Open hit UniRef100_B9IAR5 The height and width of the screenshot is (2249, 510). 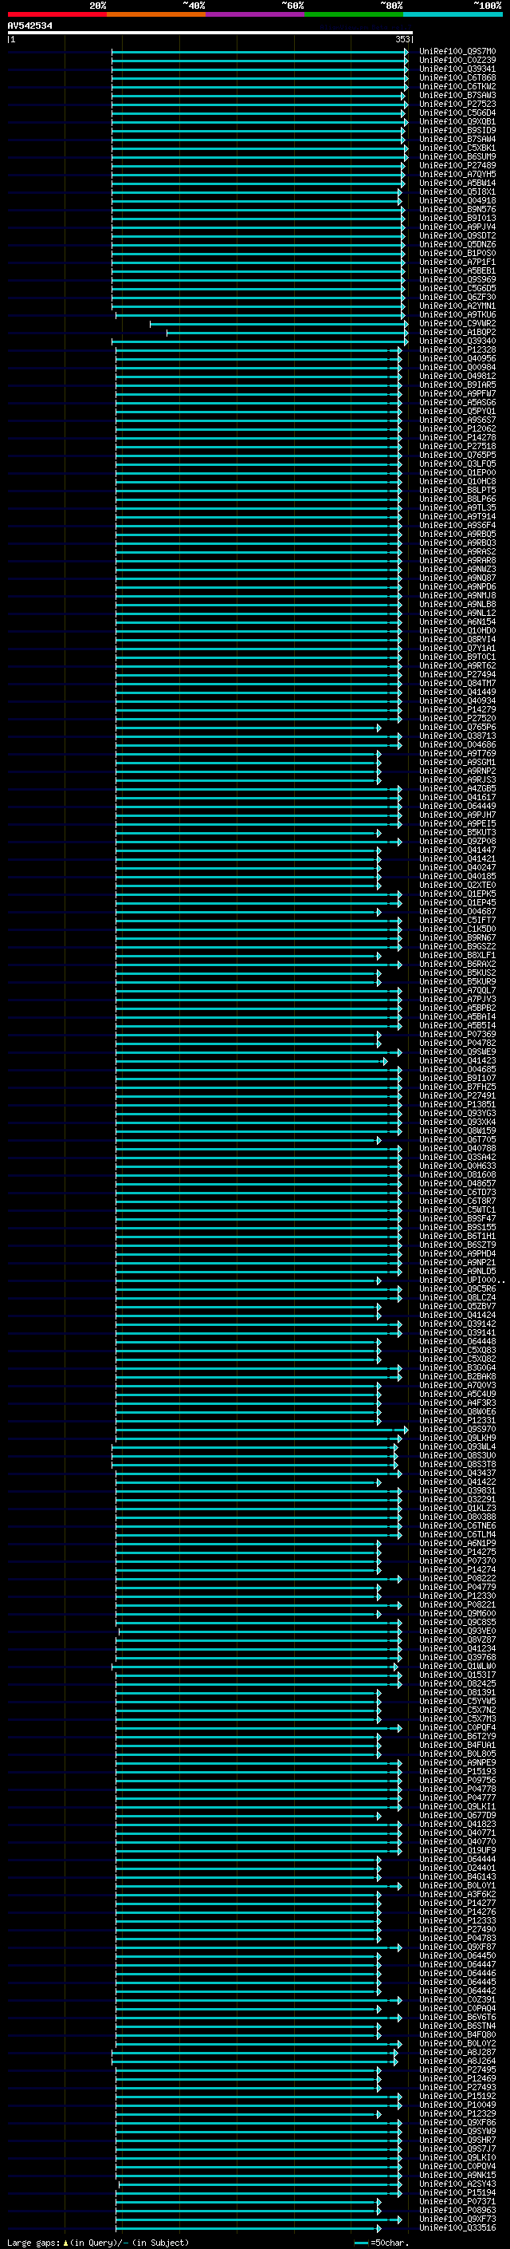[457, 385]
